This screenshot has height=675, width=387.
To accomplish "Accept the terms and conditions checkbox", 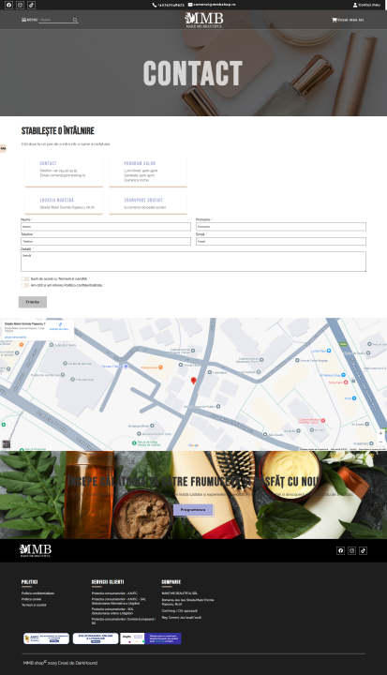I will [x=25, y=279].
